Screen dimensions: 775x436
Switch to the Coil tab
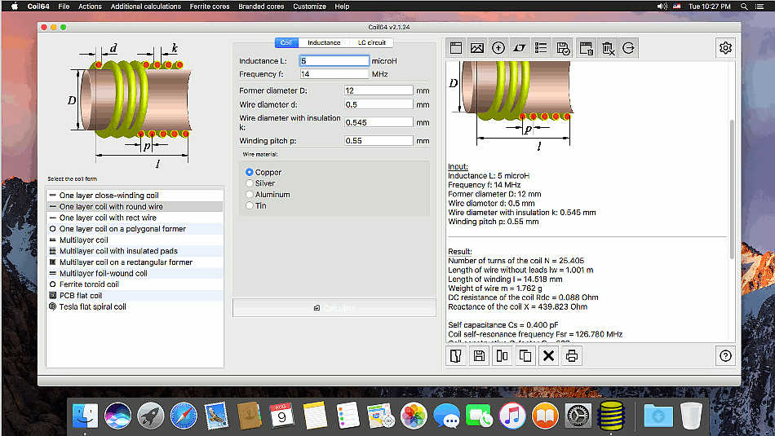(x=286, y=42)
